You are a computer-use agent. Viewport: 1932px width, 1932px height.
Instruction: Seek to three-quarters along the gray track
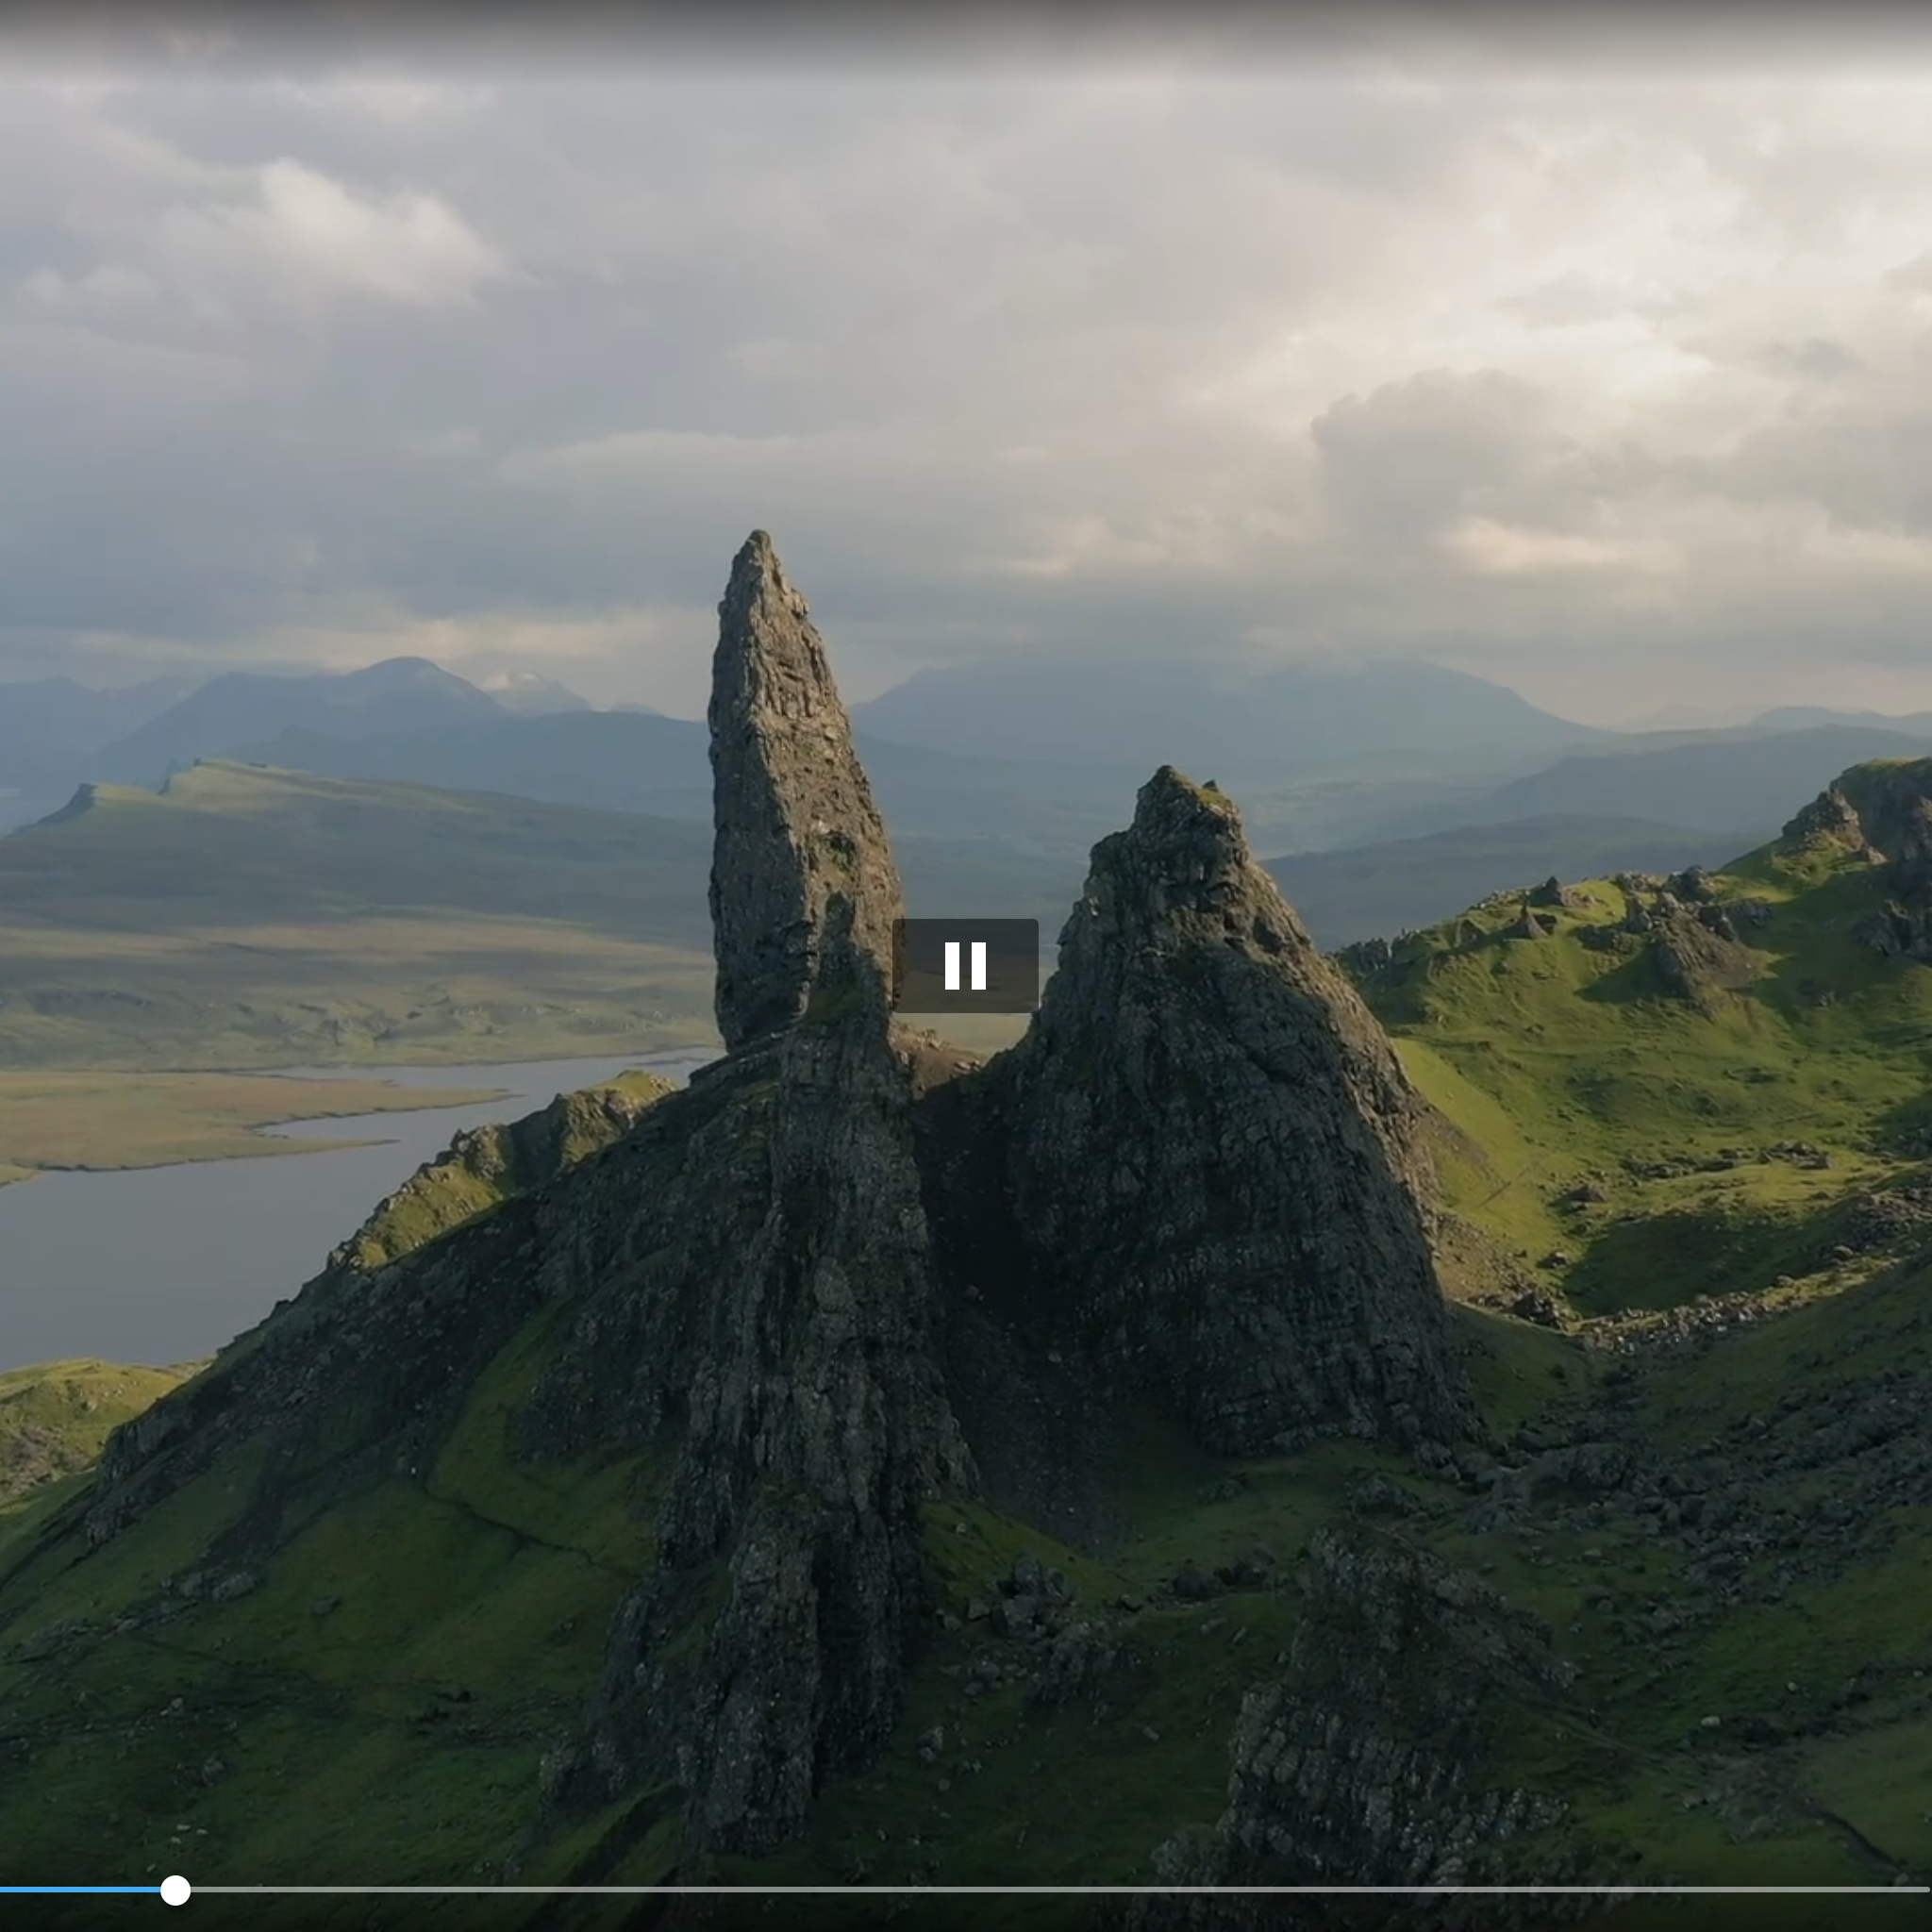click(1449, 1890)
